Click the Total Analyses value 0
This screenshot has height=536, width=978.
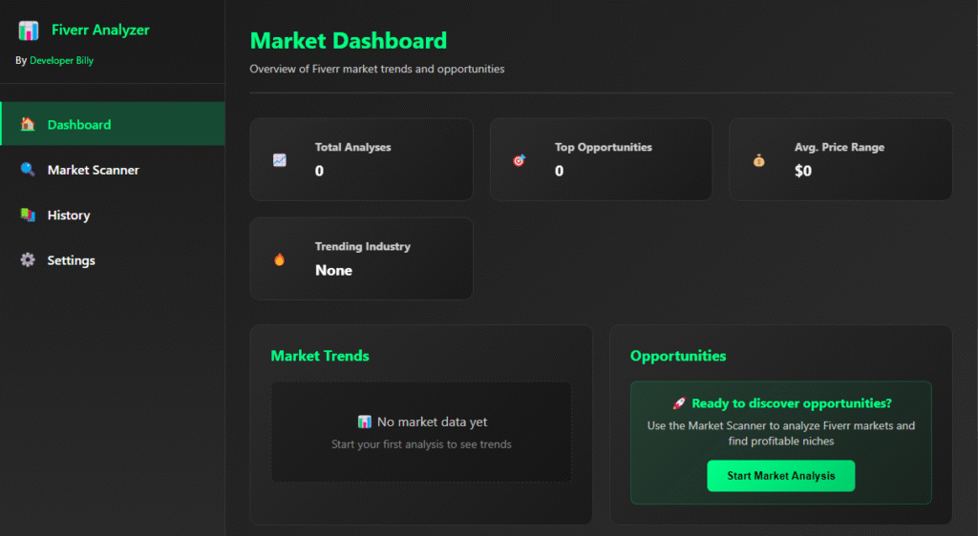319,171
